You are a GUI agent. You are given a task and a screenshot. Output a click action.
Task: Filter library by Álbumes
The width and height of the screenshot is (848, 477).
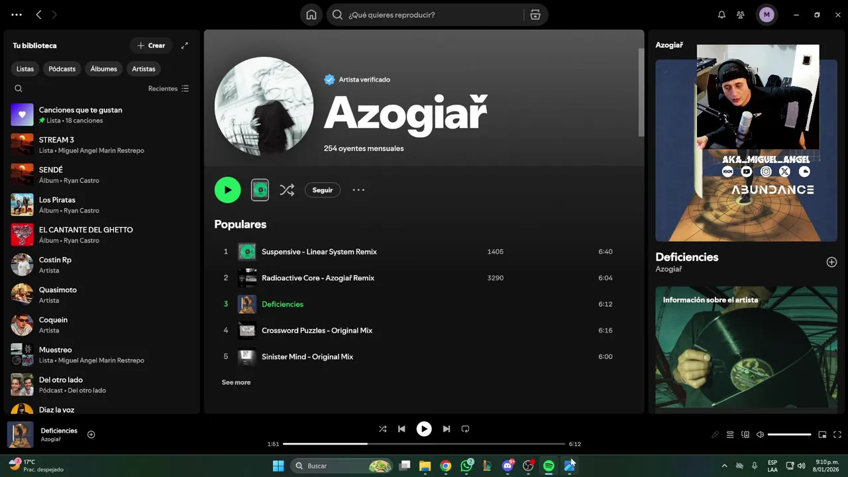click(x=104, y=69)
